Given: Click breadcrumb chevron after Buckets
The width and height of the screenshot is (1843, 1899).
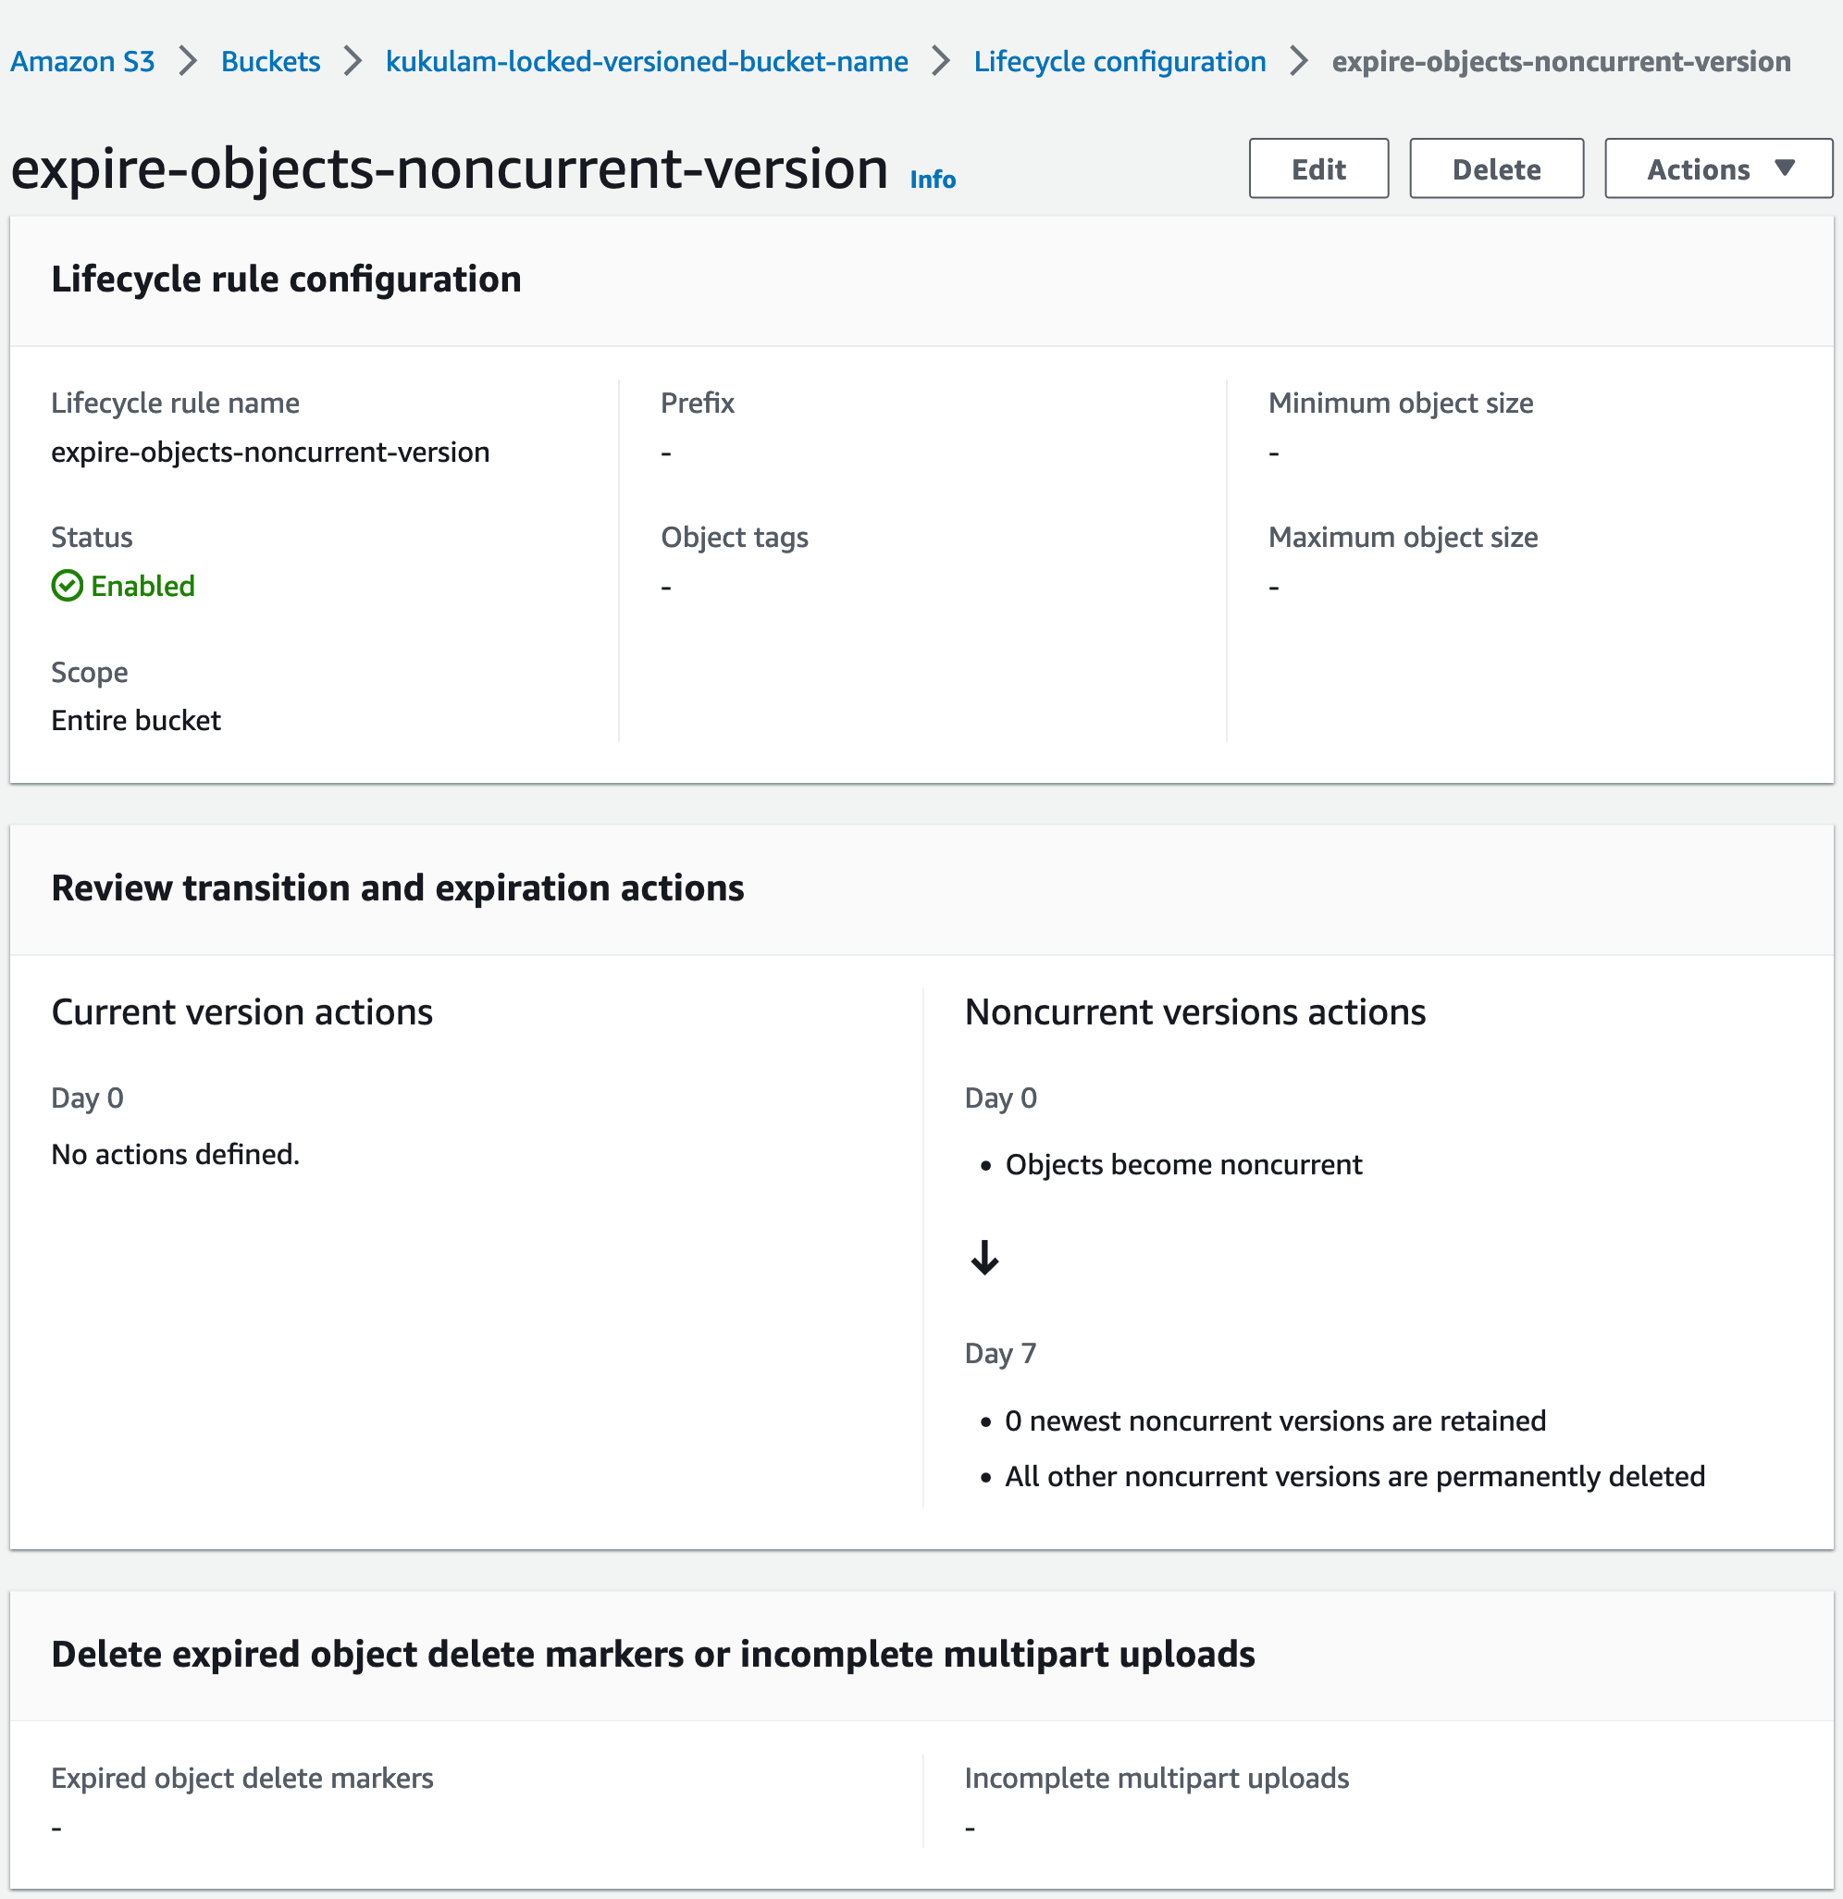Looking at the screenshot, I should click(353, 61).
